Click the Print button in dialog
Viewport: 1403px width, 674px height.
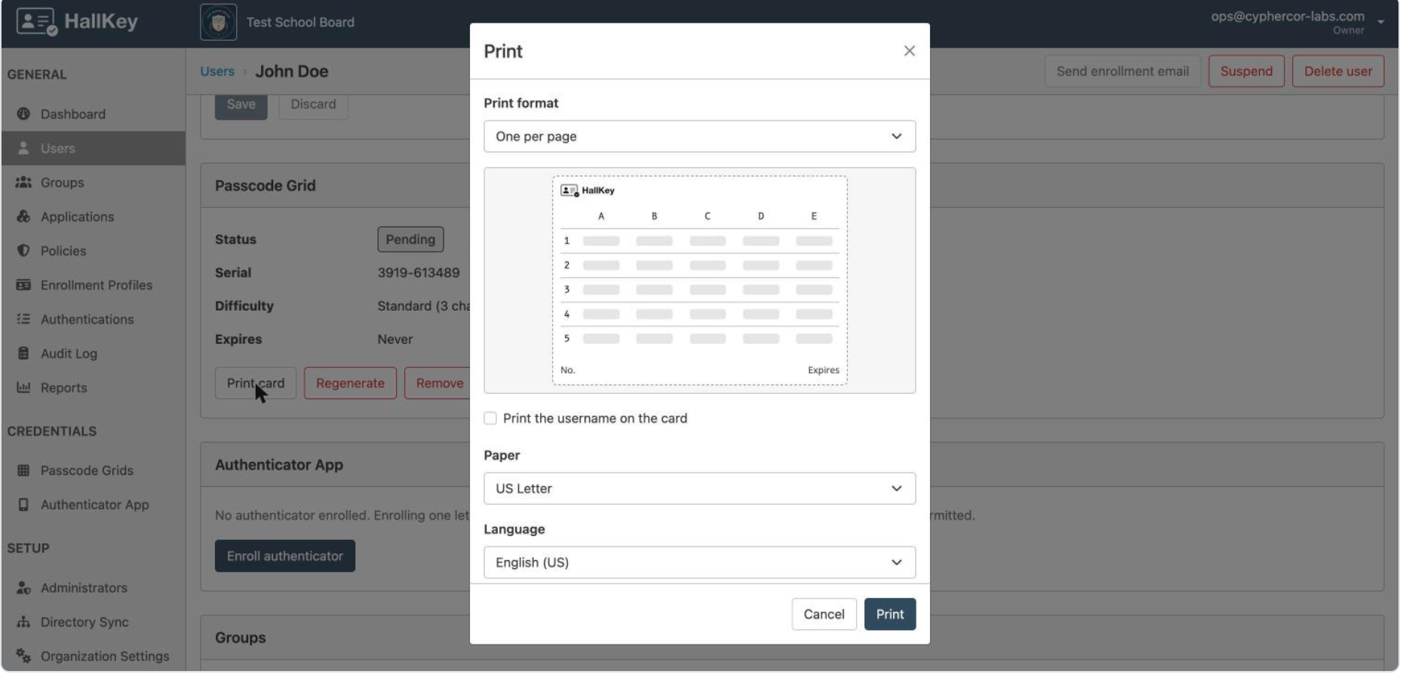(890, 614)
